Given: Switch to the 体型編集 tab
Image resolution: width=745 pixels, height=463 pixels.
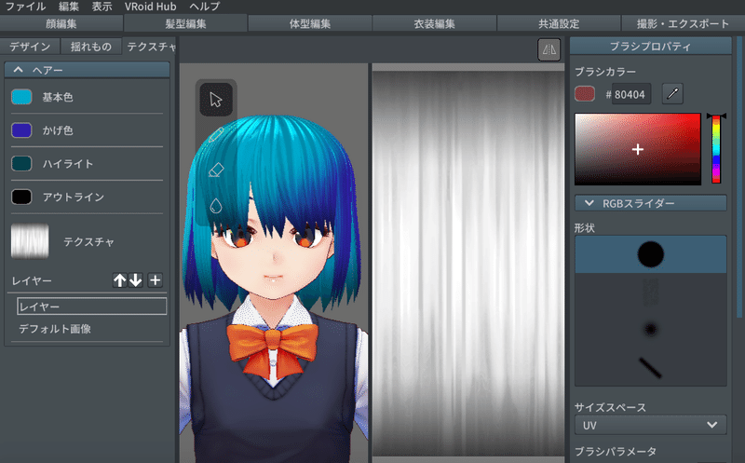Looking at the screenshot, I should [x=310, y=23].
